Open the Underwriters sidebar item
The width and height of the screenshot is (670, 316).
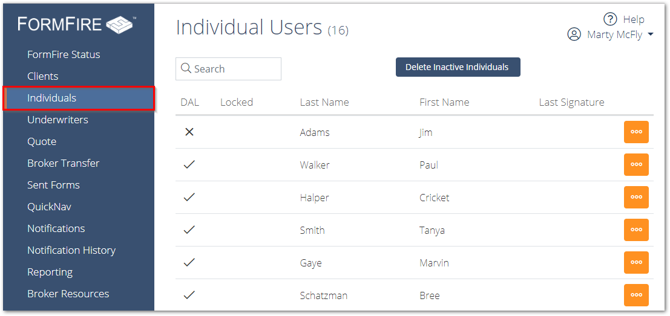[57, 120]
